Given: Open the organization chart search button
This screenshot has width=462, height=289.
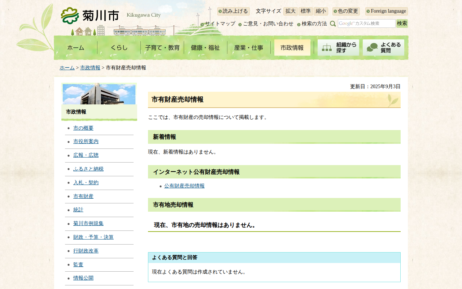Looking at the screenshot, I should click(x=338, y=47).
